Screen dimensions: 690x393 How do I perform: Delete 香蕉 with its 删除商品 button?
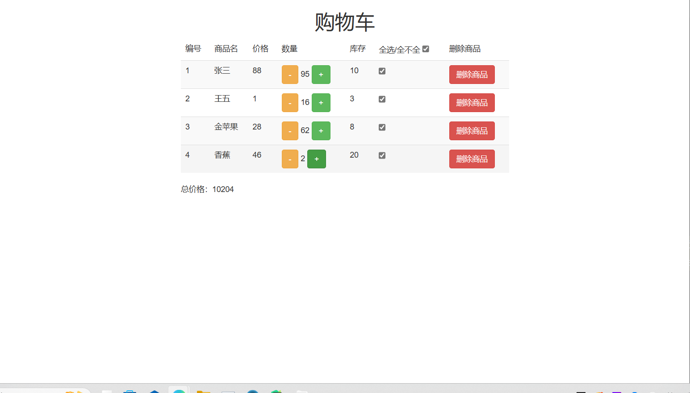tap(472, 159)
